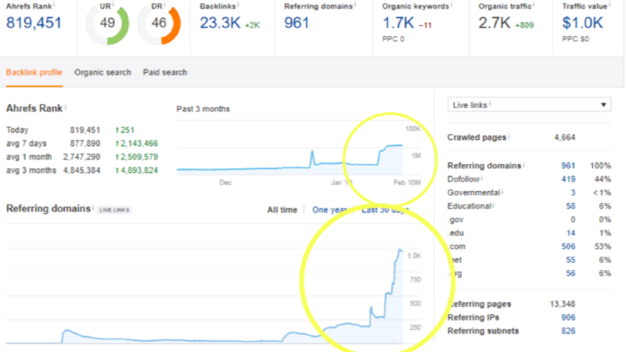Open Referring domains 961 in side panel
The width and height of the screenshot is (626, 352).
[x=568, y=166]
